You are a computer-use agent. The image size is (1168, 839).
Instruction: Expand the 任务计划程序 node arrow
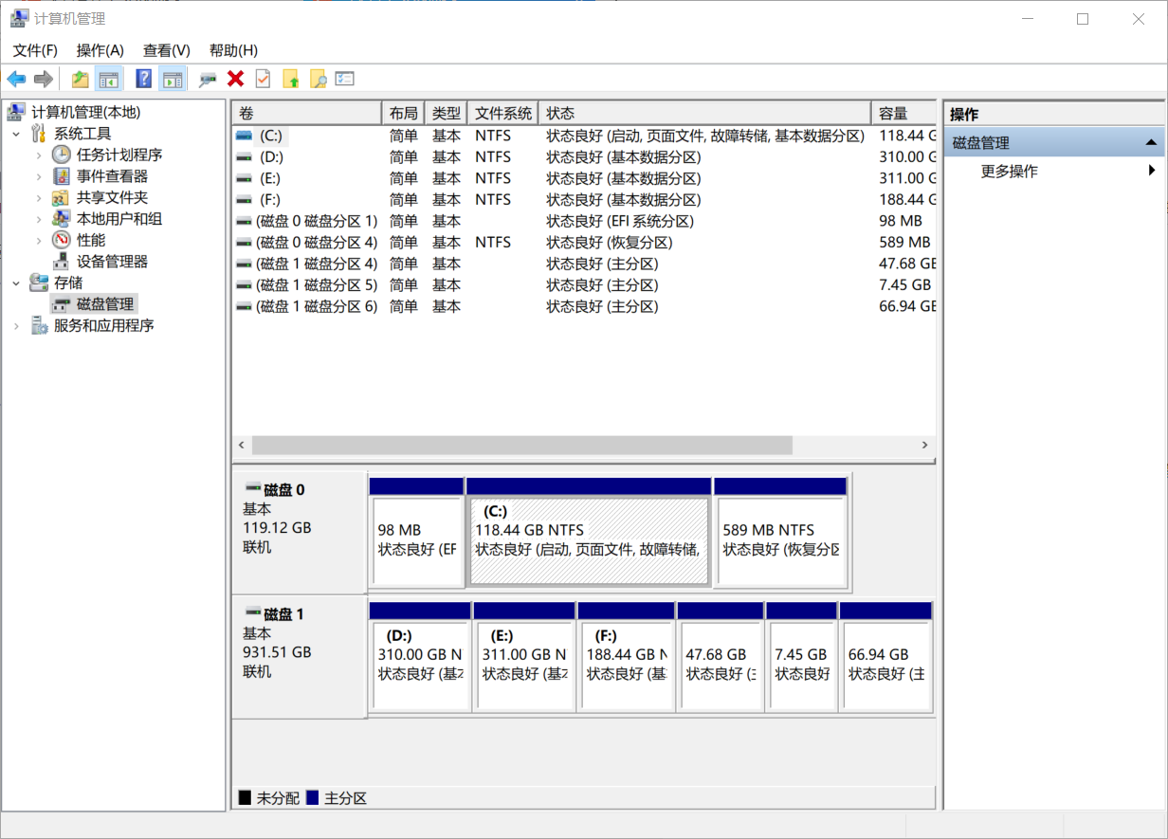[x=39, y=155]
